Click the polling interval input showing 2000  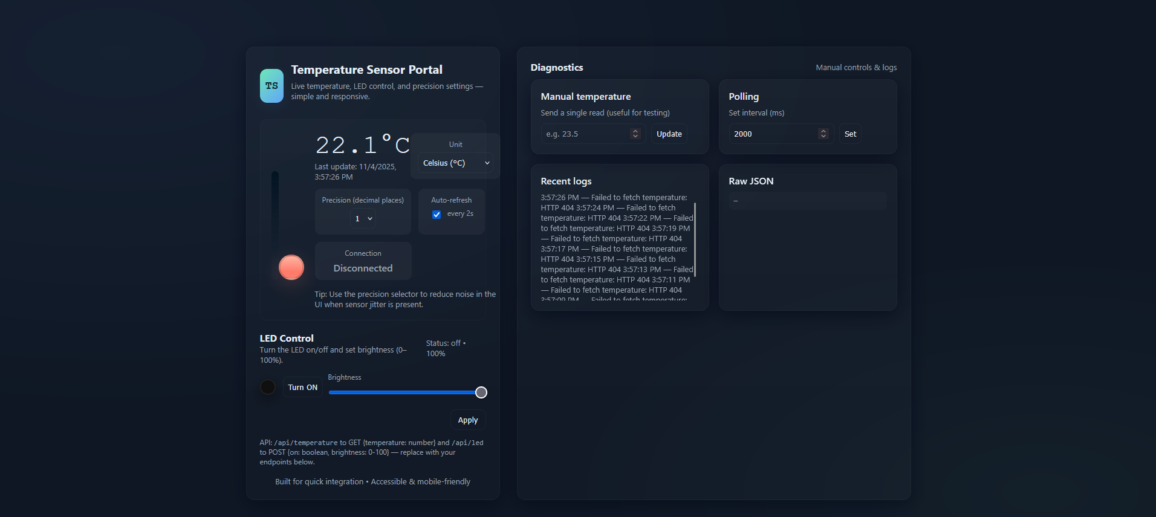tap(773, 134)
